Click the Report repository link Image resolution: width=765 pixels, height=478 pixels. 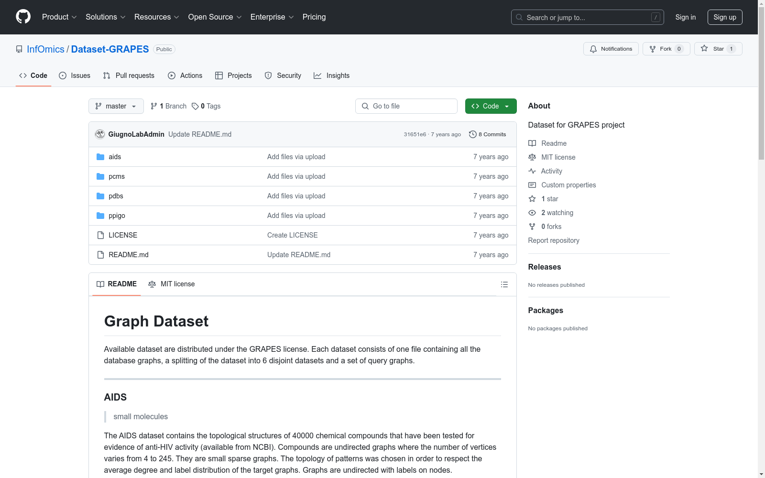pyautogui.click(x=554, y=240)
